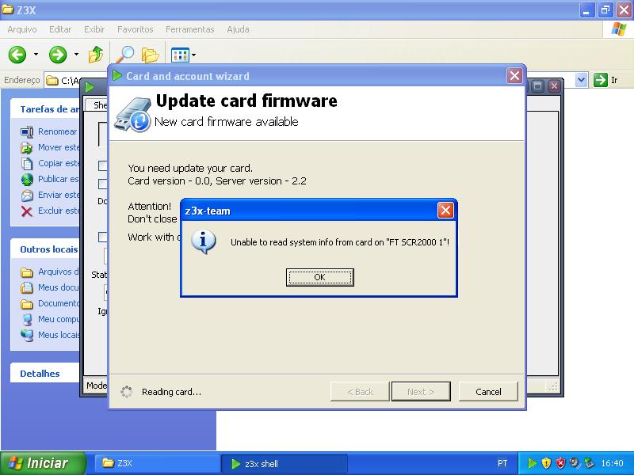The height and width of the screenshot is (475, 634).
Task: Click Excluir este delete task link
Action: (59, 211)
